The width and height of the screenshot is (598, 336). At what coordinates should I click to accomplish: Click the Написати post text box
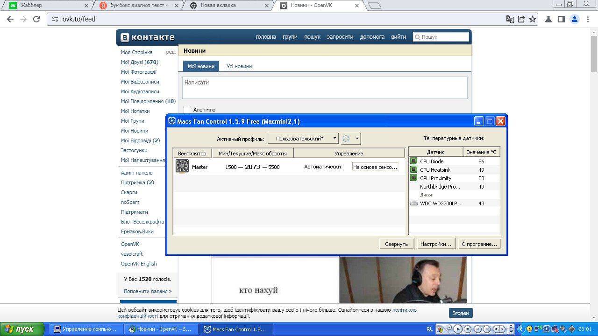pos(325,88)
